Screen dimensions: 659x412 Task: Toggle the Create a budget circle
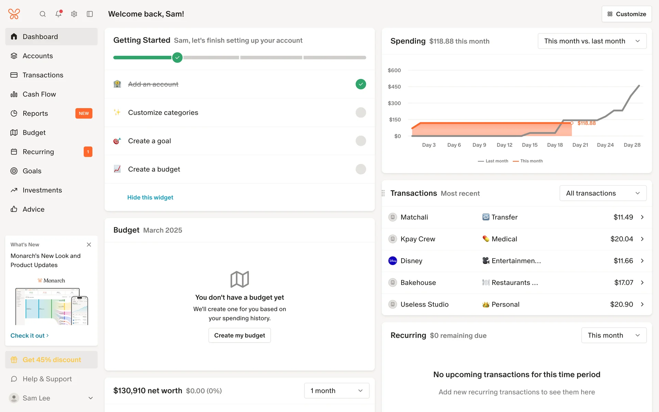pos(360,169)
